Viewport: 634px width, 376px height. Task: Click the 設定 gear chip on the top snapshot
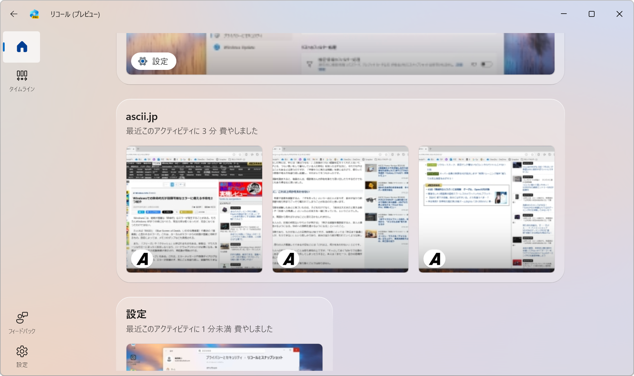tap(153, 61)
